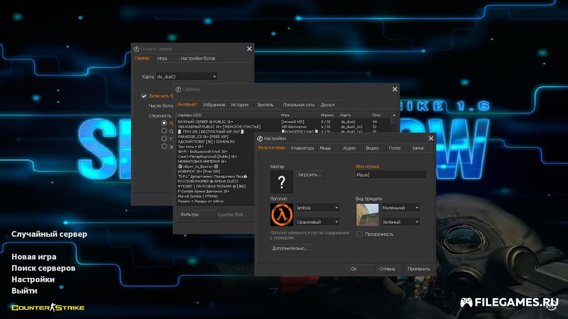Select Настройки in main menu

(33, 279)
